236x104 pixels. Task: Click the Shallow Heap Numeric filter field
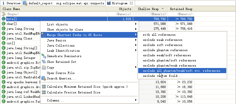click(150, 14)
